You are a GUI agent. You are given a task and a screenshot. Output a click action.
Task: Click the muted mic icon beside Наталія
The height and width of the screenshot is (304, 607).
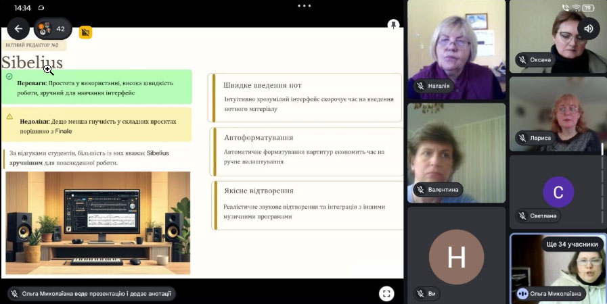[x=421, y=86]
